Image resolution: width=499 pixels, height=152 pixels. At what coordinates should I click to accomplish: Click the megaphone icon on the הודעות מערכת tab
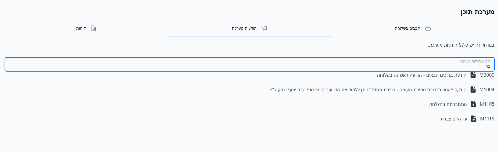tap(264, 28)
